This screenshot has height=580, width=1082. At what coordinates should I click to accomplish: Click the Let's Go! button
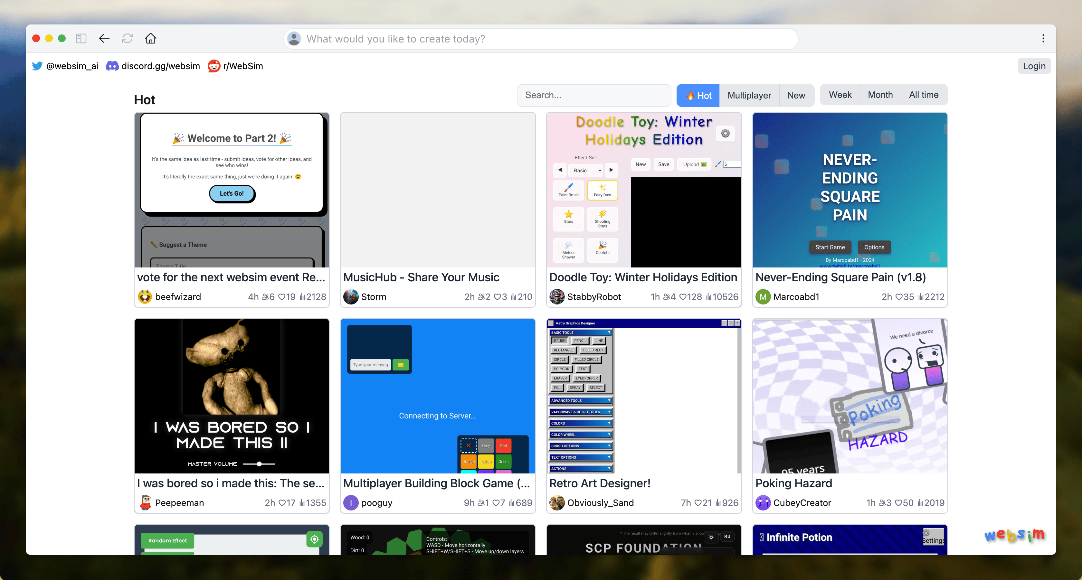232,193
